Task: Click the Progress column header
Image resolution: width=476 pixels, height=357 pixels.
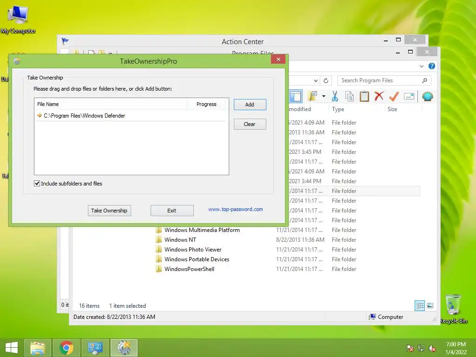Action: [x=206, y=104]
